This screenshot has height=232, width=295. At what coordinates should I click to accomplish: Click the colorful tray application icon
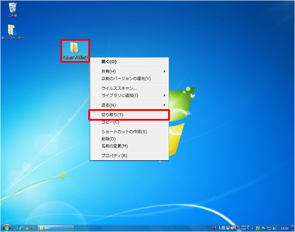[x=258, y=228]
